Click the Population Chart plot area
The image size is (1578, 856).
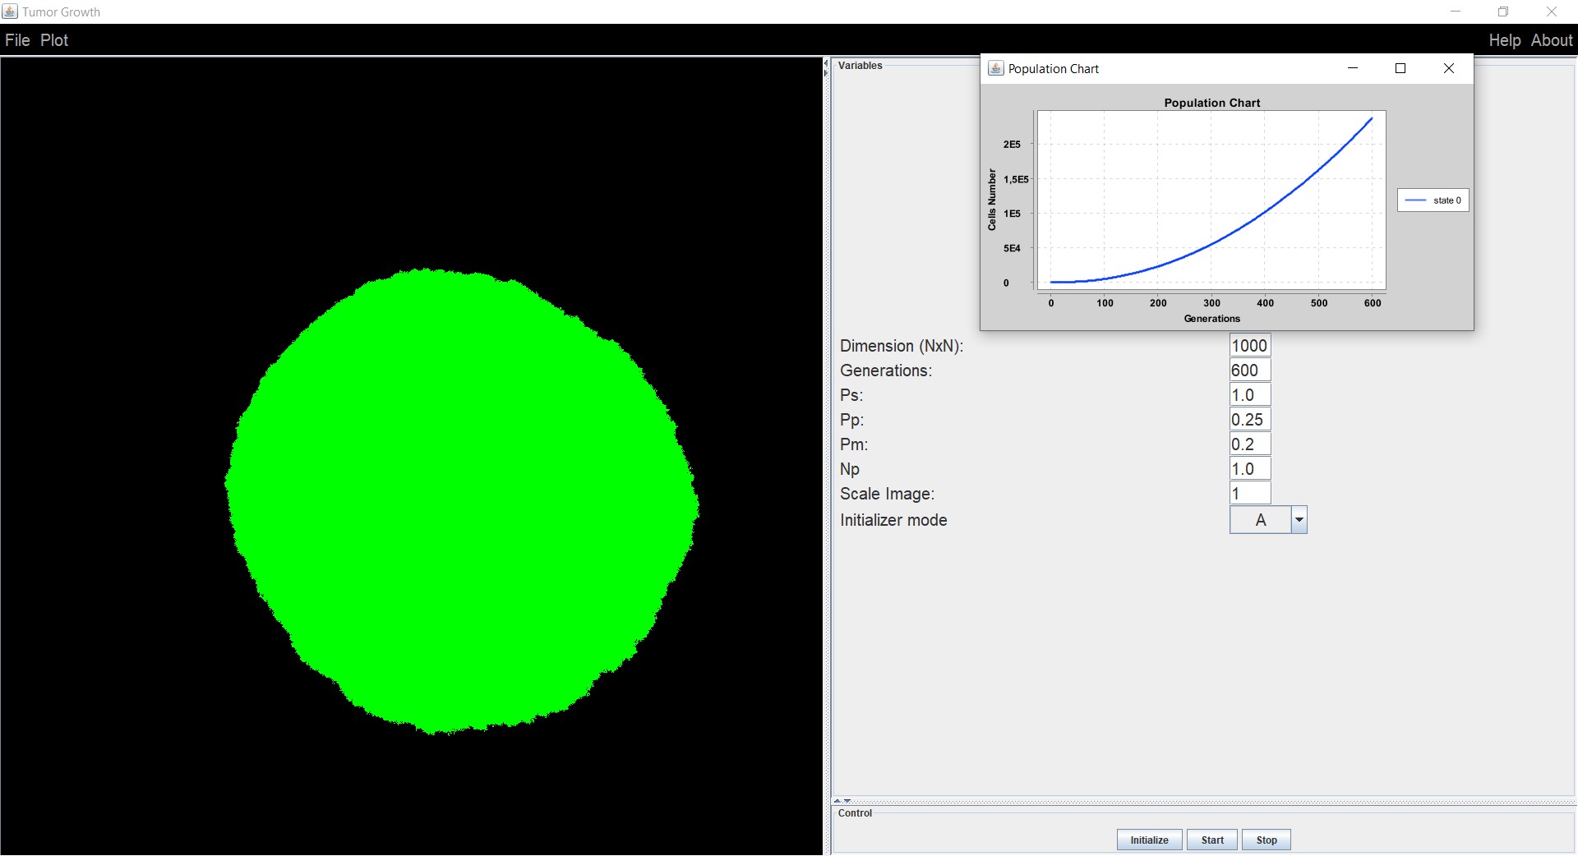tap(1211, 200)
